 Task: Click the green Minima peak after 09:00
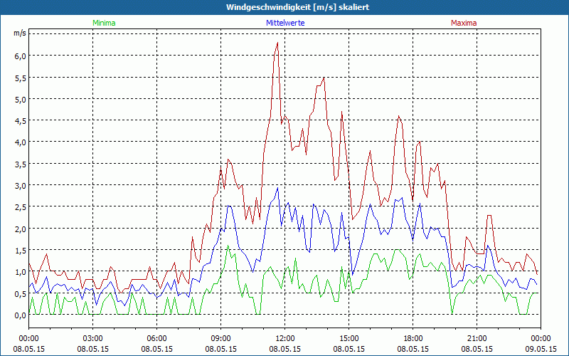point(228,246)
